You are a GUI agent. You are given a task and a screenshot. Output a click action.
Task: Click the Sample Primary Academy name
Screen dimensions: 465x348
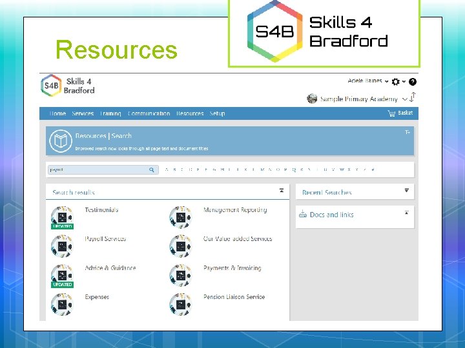tap(359, 99)
